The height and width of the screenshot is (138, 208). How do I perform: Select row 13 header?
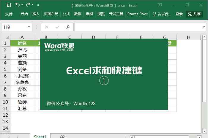[x=5, y=121]
